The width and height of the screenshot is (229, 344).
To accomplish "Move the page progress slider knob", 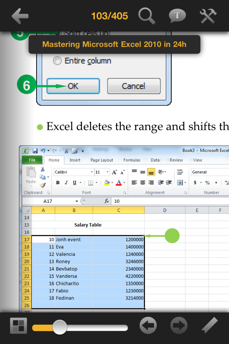I will click(x=60, y=327).
